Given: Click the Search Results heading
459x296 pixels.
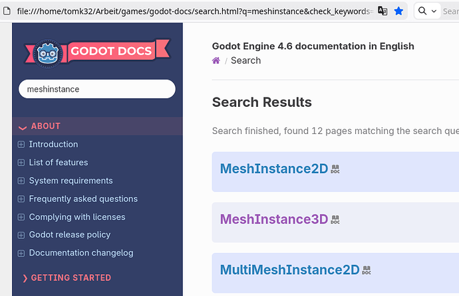Looking at the screenshot, I should (262, 102).
